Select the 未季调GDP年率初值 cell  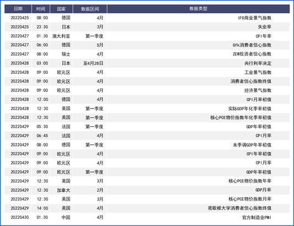point(252,145)
